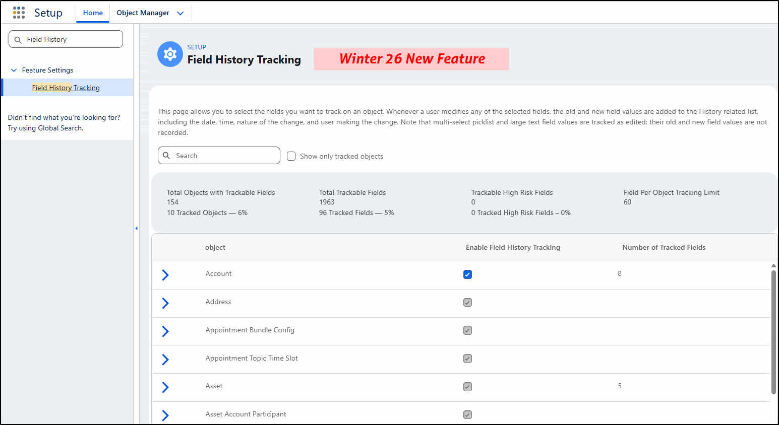The height and width of the screenshot is (425, 779).
Task: Click magnifier icon in Quick Find box
Action: [x=18, y=40]
